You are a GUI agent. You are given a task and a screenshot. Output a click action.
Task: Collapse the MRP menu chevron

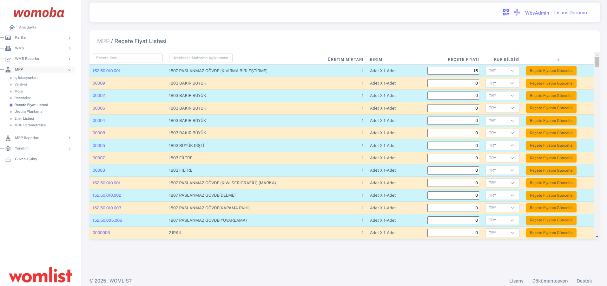[x=69, y=70]
